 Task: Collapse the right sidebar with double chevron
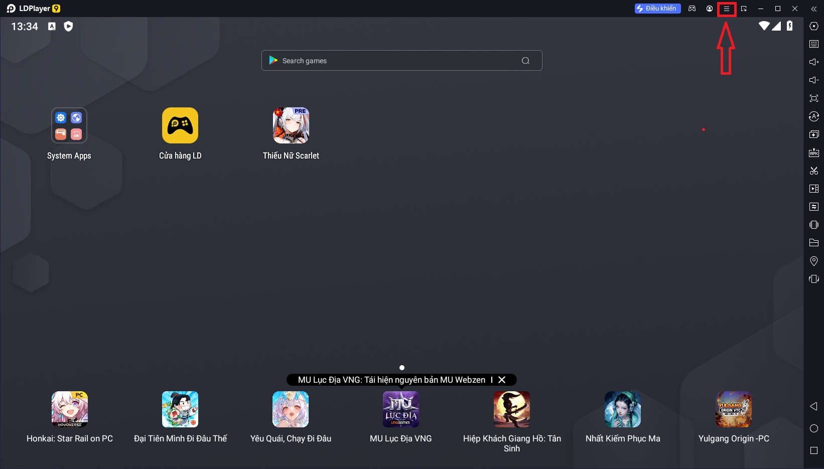tap(813, 9)
